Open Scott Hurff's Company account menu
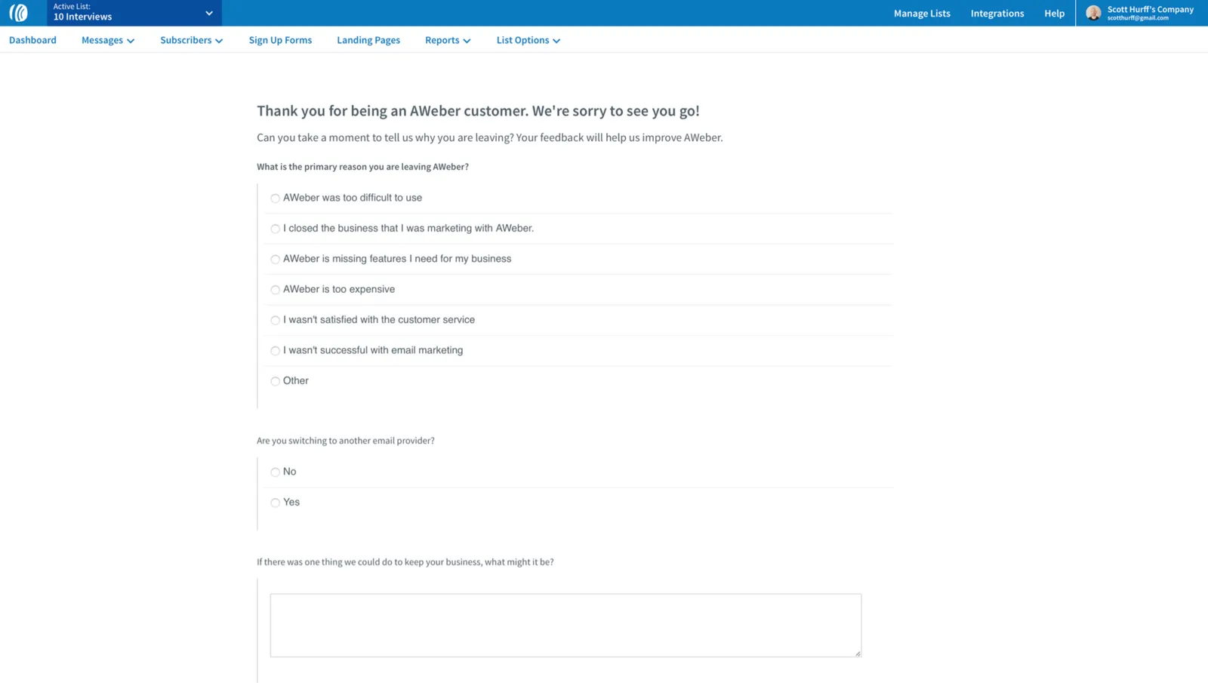The width and height of the screenshot is (1208, 683). 1142,13
